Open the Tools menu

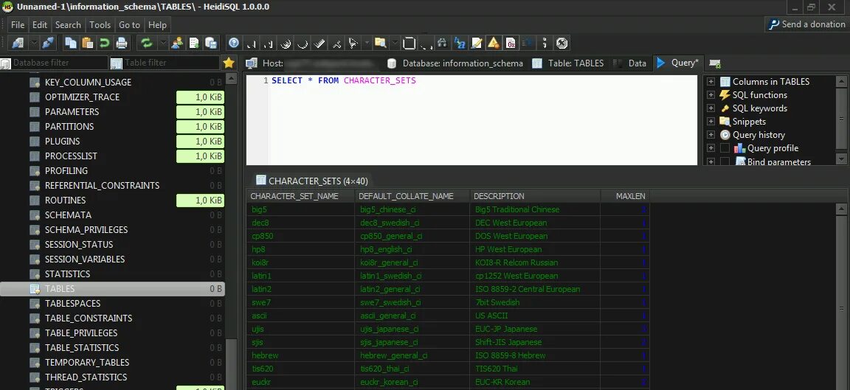click(x=100, y=25)
